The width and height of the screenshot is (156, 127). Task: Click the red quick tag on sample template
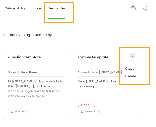(x=86, y=104)
